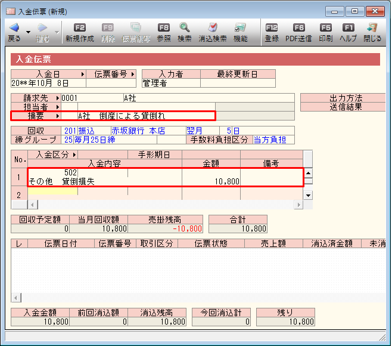This screenshot has height=346, width=392.
Task: Click the 閉じる door icon
Action: tap(372, 27)
